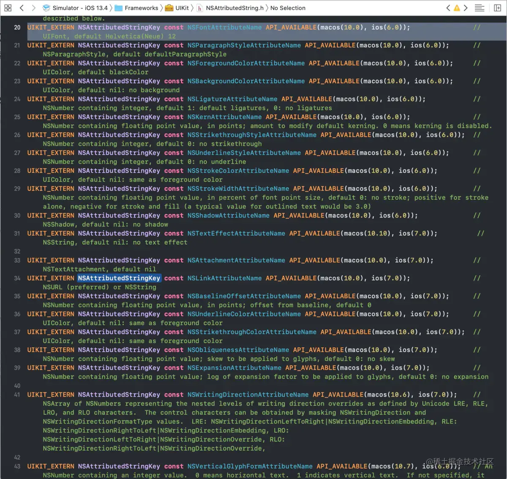Click NSAttachmentAttributeName symbol

[x=236, y=260]
